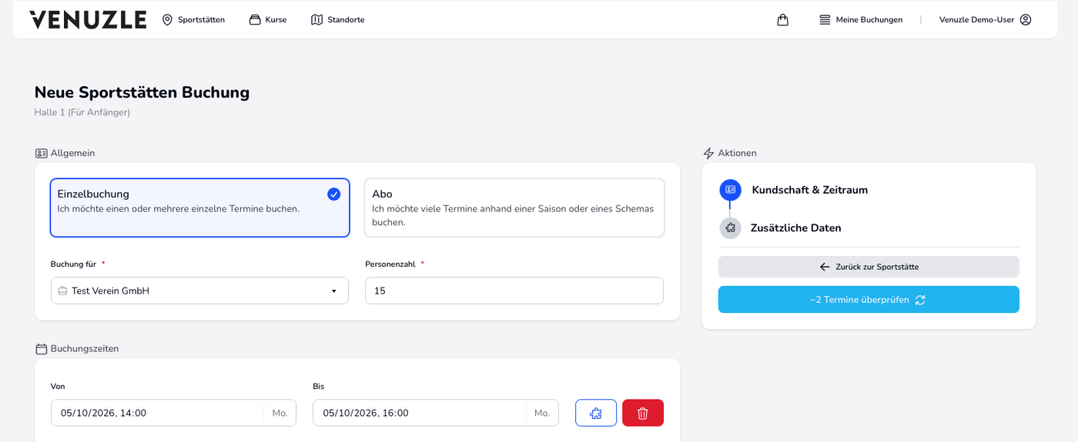Image resolution: width=1078 pixels, height=442 pixels.
Task: Select the Abo booking option
Action: point(514,208)
